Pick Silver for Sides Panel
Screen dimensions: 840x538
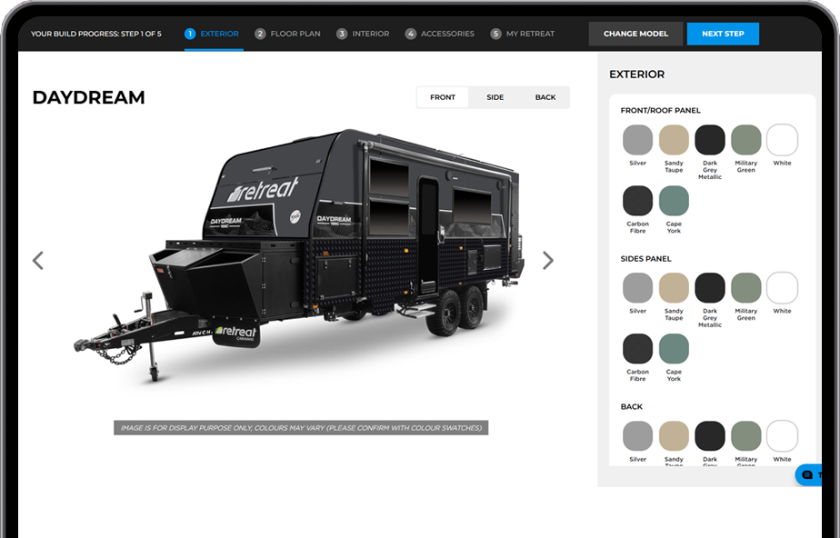point(637,287)
